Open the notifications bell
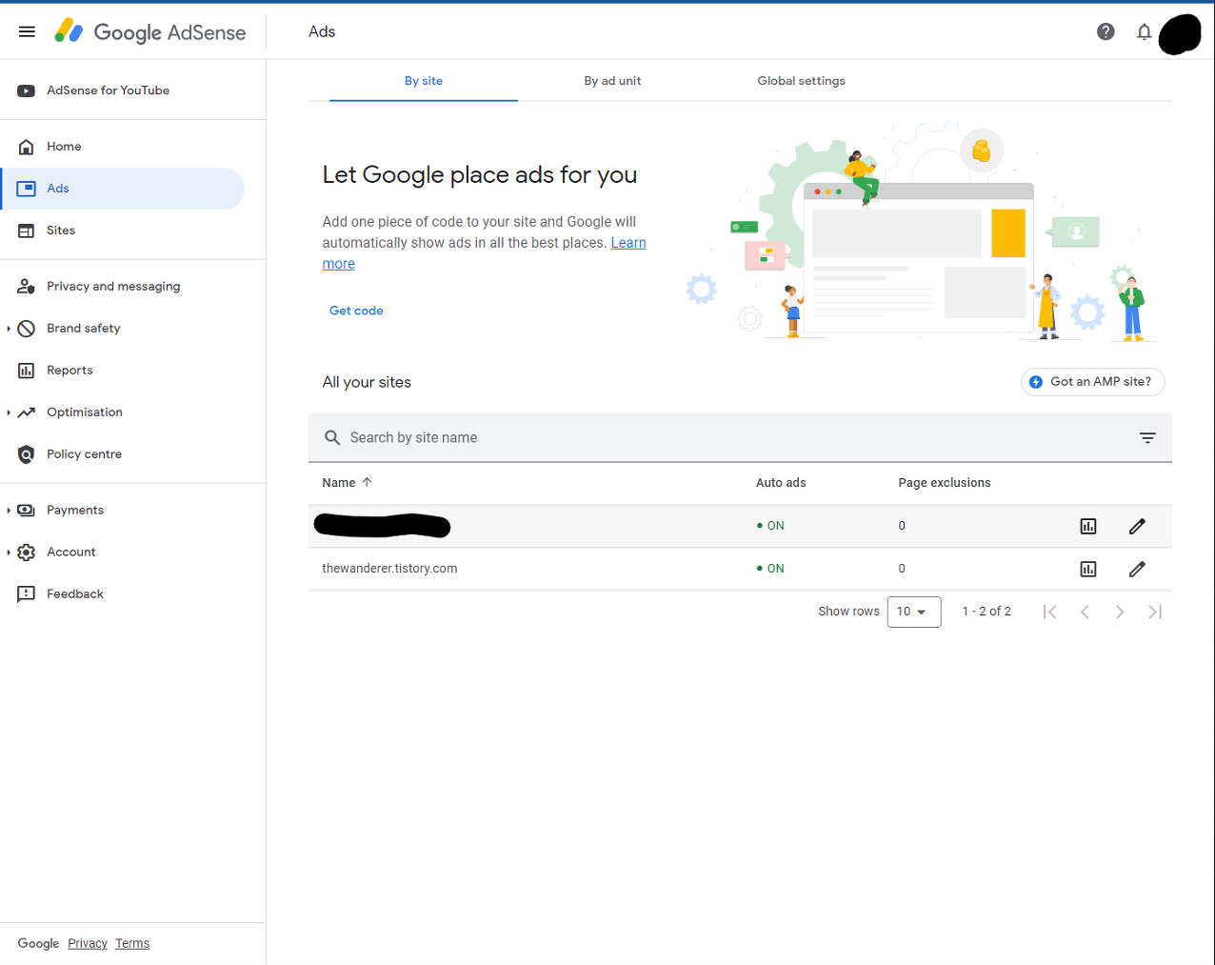 pyautogui.click(x=1144, y=32)
